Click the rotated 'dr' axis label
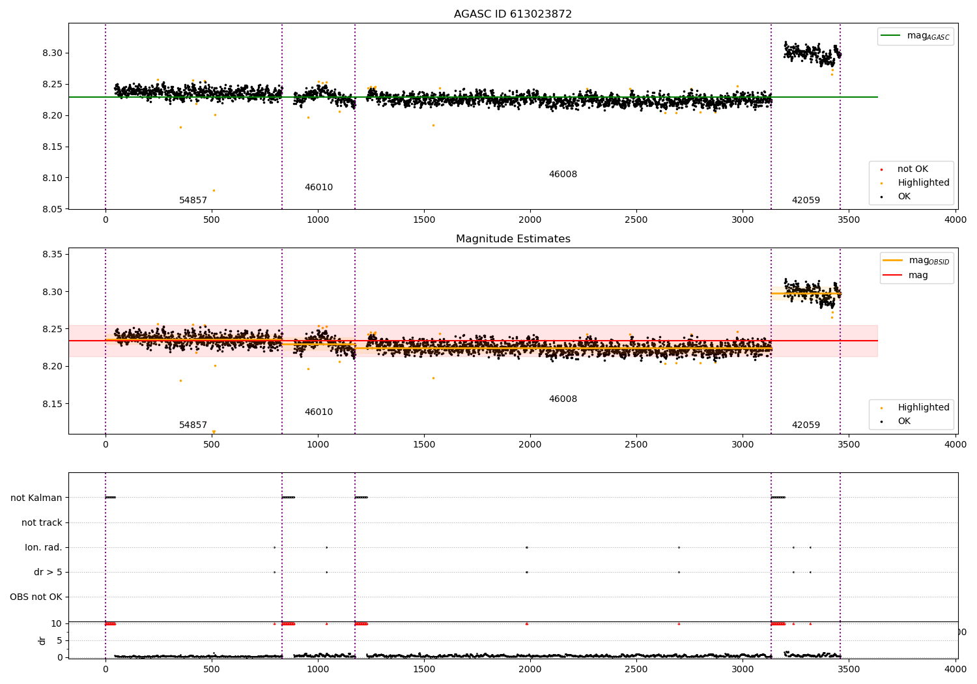Image resolution: width=977 pixels, height=684 pixels. (x=42, y=640)
